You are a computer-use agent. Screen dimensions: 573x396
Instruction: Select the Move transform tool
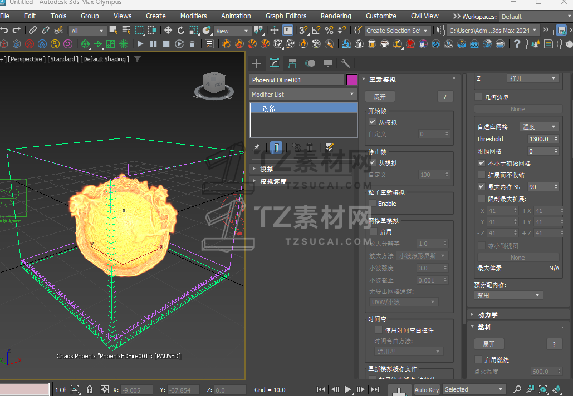(x=168, y=31)
